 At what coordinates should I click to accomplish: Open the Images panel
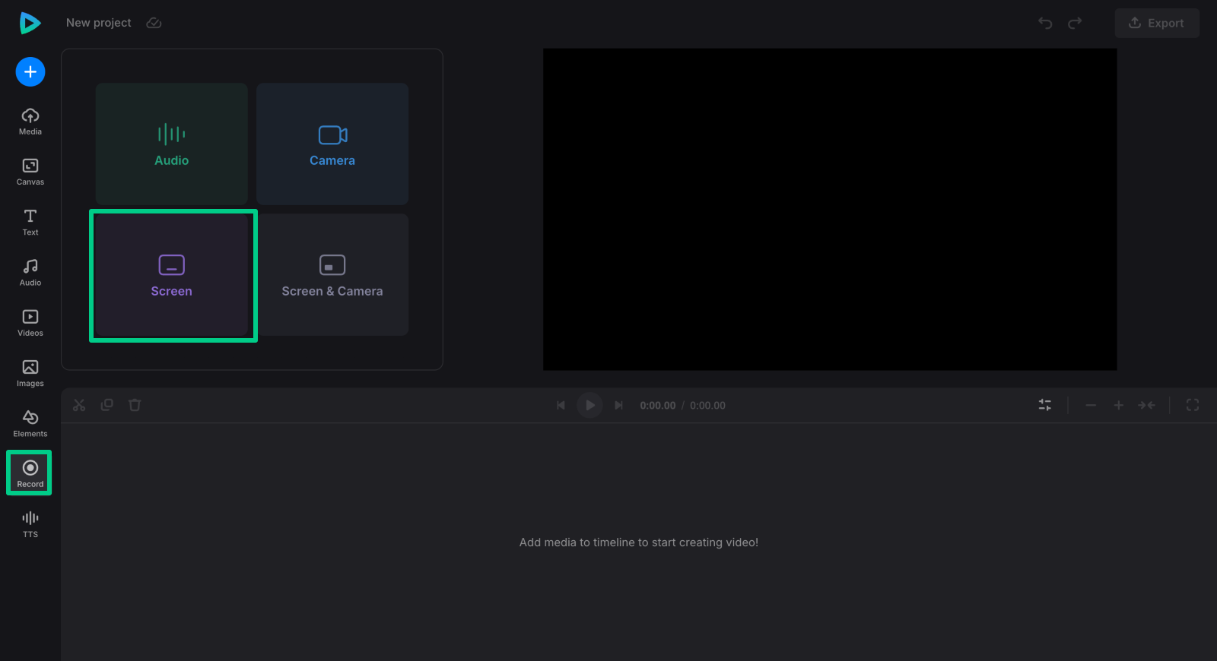pyautogui.click(x=30, y=373)
